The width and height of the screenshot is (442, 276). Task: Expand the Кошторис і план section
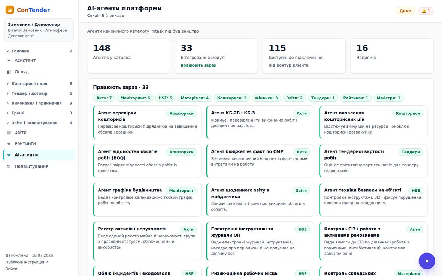pyautogui.click(x=39, y=83)
